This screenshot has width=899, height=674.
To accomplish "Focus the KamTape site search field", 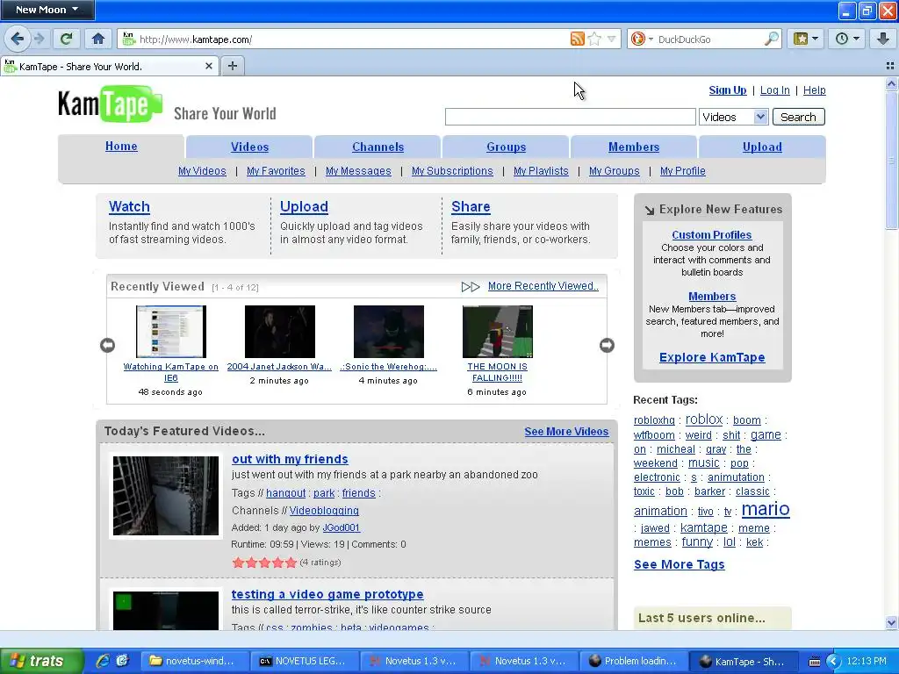I will pyautogui.click(x=570, y=117).
